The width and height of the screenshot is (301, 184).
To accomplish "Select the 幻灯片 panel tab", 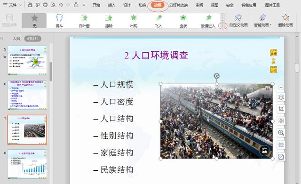I will tap(32, 39).
